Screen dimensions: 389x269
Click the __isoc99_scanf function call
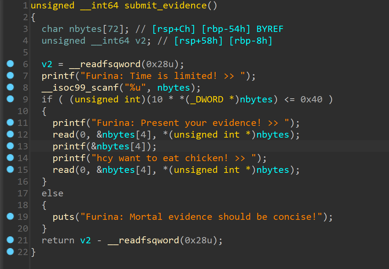click(x=80, y=87)
